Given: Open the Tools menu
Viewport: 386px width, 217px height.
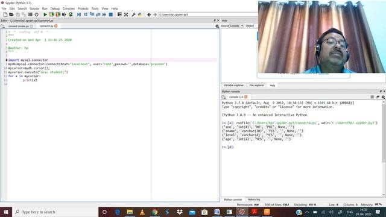Looking at the screenshot, I should (95, 8).
